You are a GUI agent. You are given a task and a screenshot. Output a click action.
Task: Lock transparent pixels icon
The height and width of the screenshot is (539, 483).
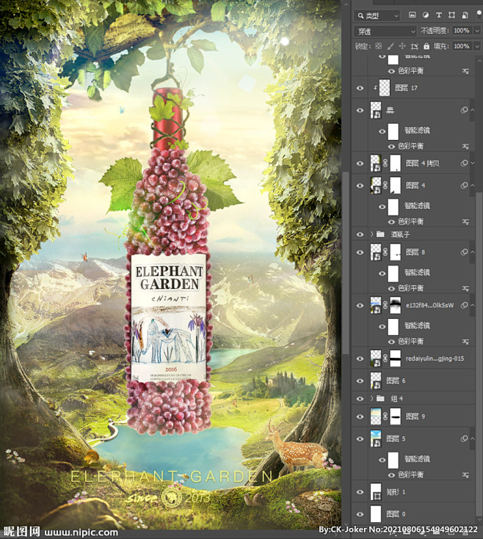tap(379, 46)
